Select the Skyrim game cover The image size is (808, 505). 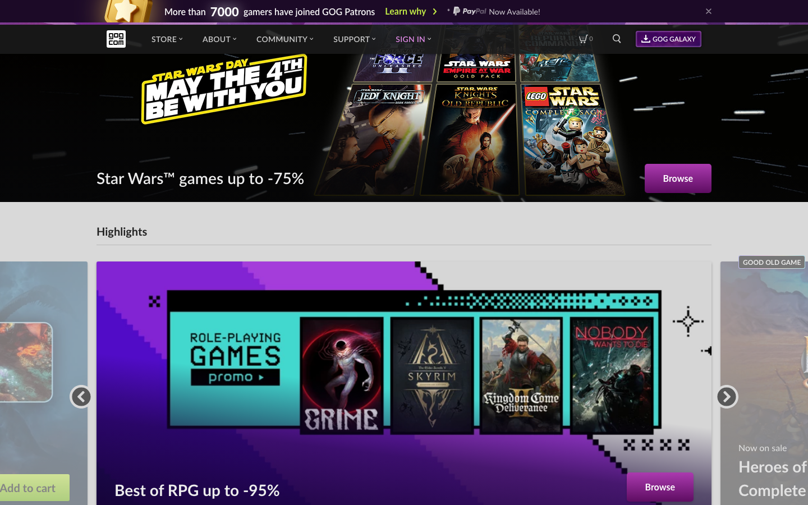(432, 375)
